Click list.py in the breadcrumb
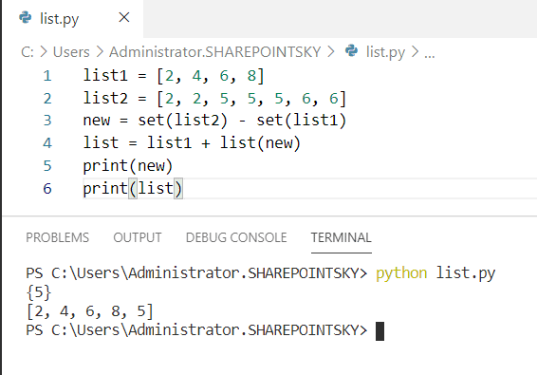537x375 pixels. tap(385, 52)
